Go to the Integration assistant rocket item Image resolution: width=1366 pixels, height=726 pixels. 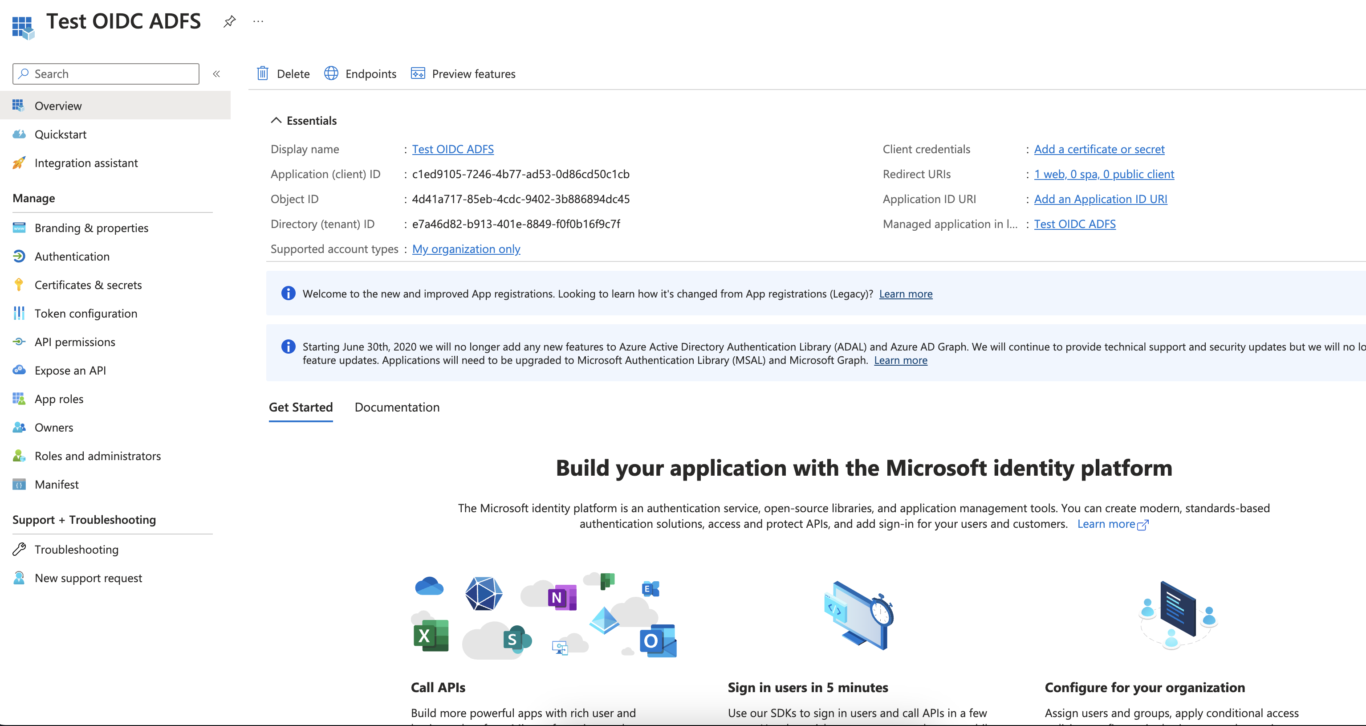pos(19,163)
